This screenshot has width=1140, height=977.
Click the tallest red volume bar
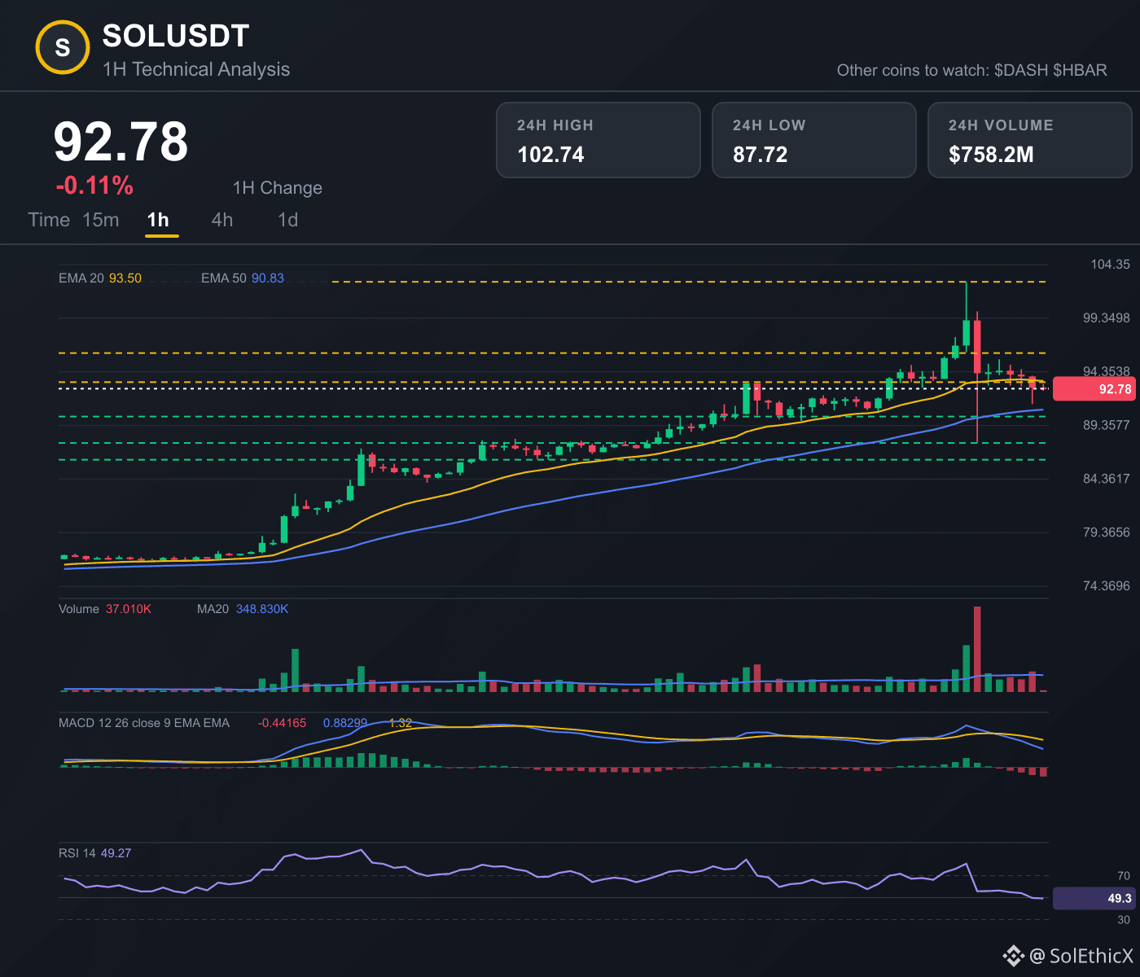click(977, 650)
